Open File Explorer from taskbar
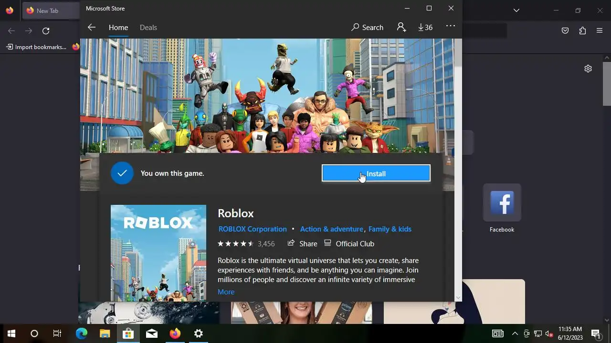Image resolution: width=611 pixels, height=343 pixels. [x=105, y=333]
